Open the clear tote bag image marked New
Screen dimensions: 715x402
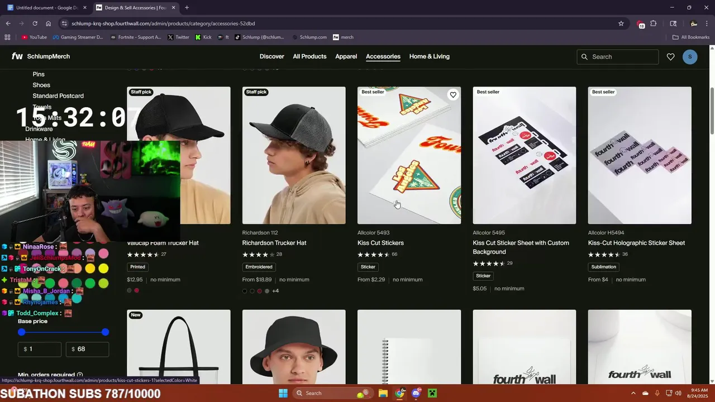point(179,347)
